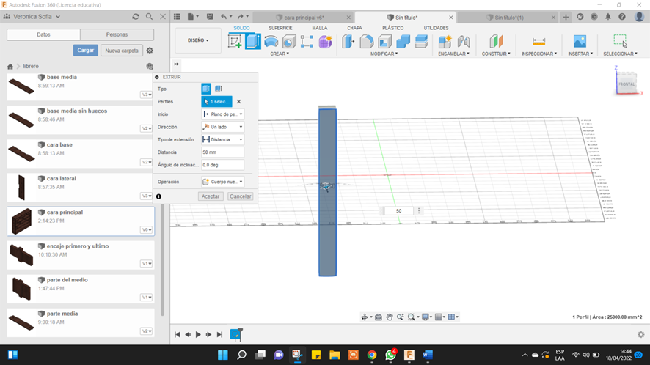Click the canvas distance value box
Screen dimensions: 650x365
(x=398, y=211)
